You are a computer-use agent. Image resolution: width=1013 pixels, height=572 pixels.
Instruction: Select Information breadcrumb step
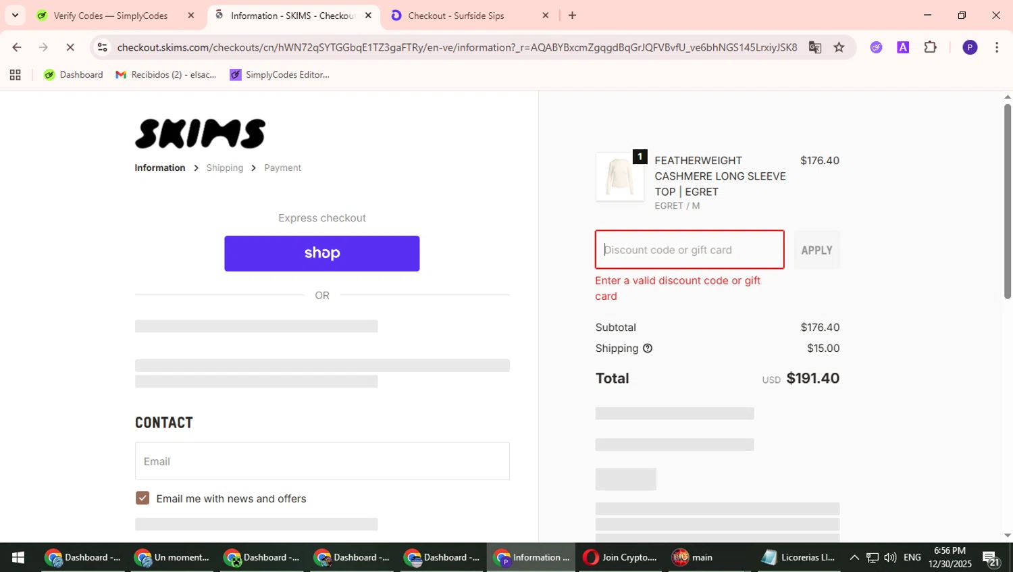point(160,167)
